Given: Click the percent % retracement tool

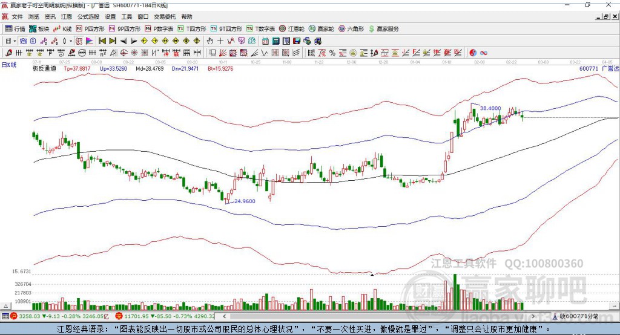Looking at the screenshot, I should 332,53.
